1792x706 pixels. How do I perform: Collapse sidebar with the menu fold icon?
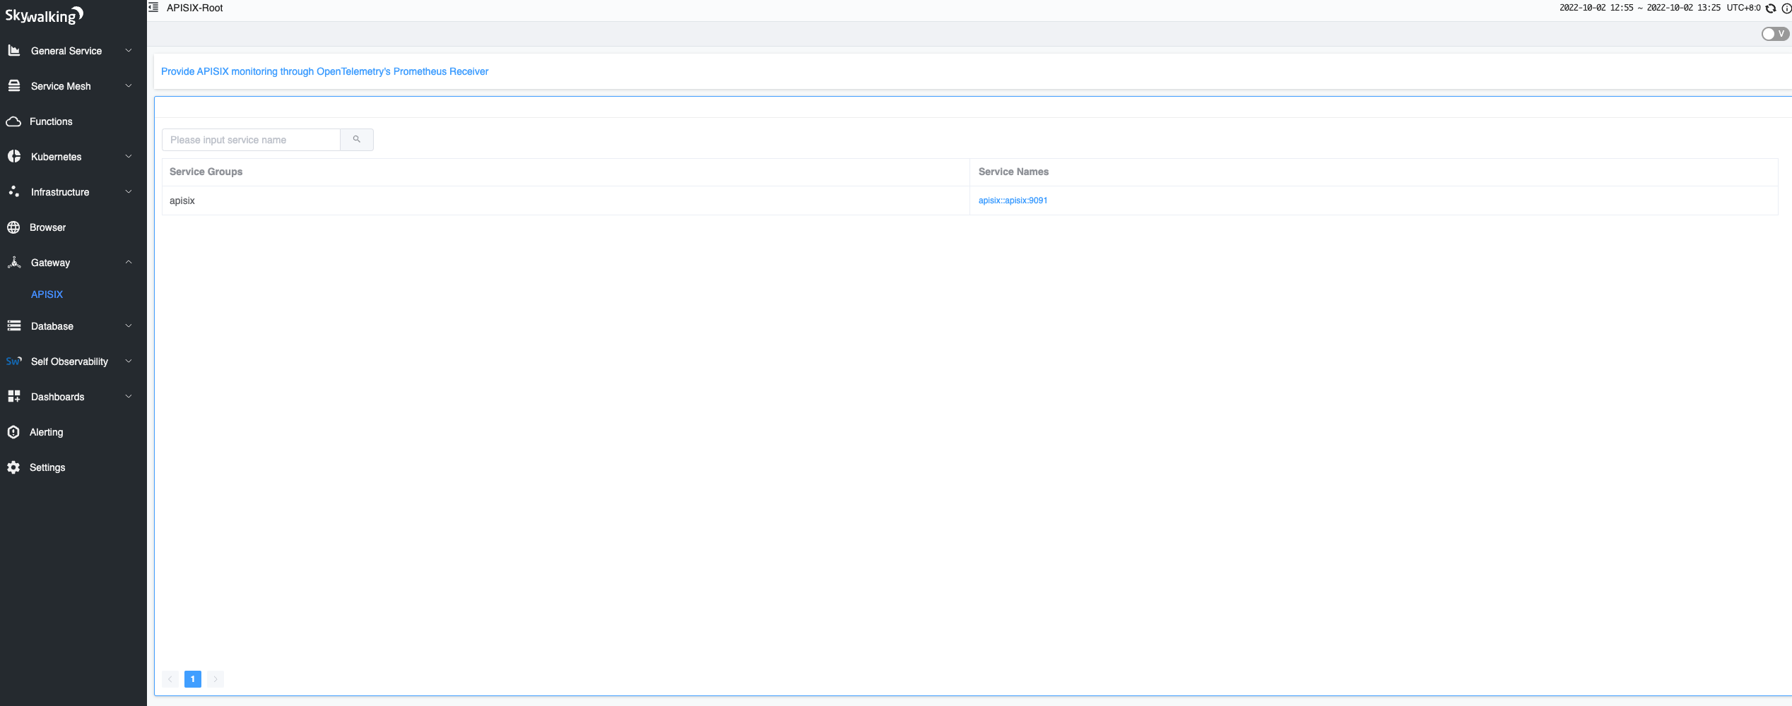(153, 8)
